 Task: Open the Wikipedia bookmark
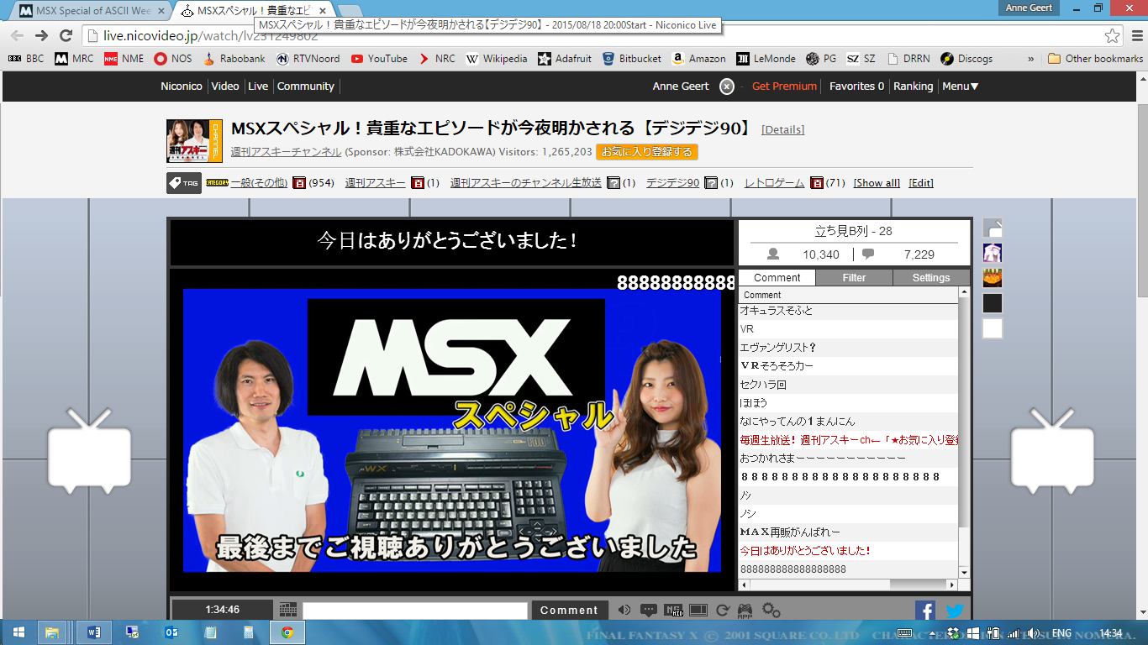pos(497,59)
